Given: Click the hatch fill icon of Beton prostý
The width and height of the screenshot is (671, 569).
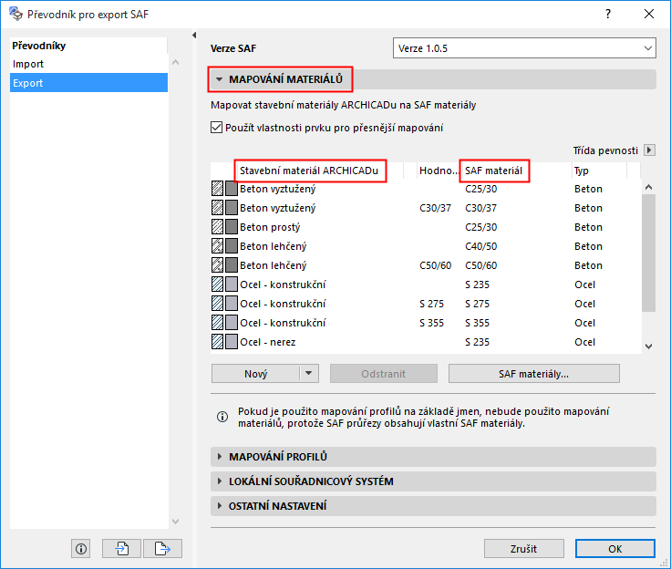Looking at the screenshot, I should [217, 227].
